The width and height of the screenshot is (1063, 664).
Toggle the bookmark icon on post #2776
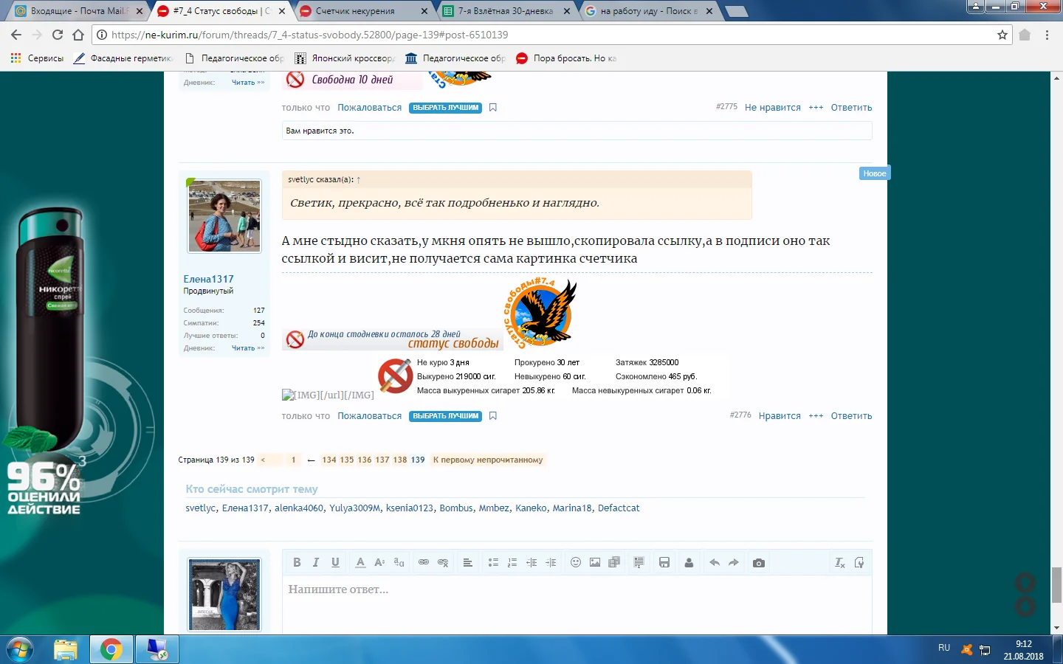coord(493,416)
